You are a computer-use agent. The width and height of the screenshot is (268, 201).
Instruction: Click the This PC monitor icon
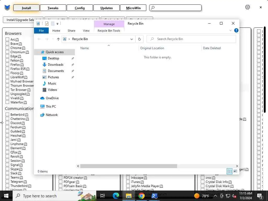42,107
